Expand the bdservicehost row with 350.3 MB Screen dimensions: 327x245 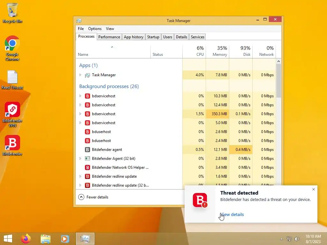point(80,114)
